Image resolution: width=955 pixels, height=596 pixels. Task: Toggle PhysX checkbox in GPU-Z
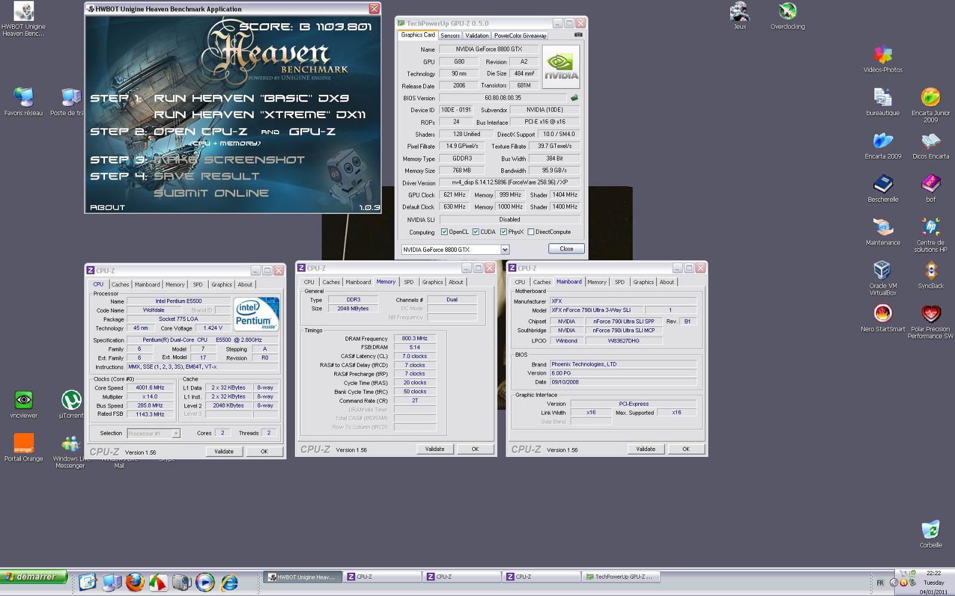pyautogui.click(x=504, y=232)
